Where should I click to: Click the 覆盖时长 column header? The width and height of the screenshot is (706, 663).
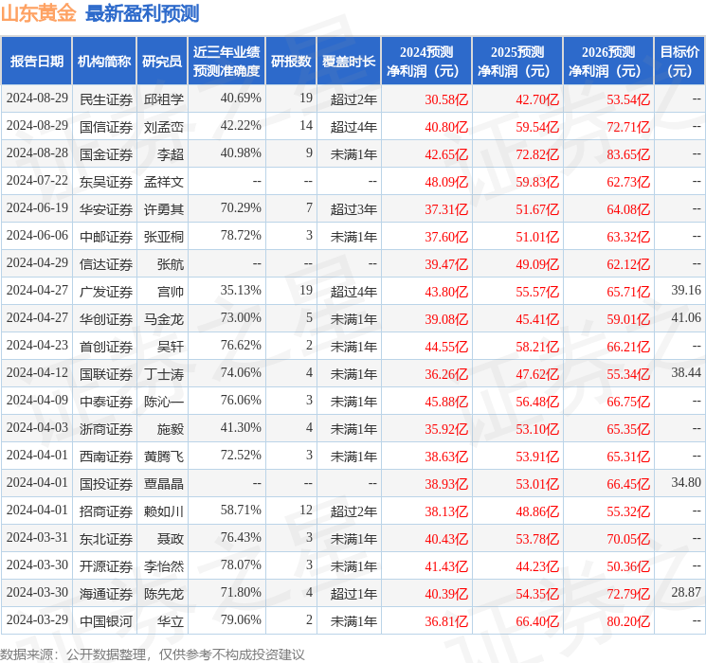click(x=349, y=62)
